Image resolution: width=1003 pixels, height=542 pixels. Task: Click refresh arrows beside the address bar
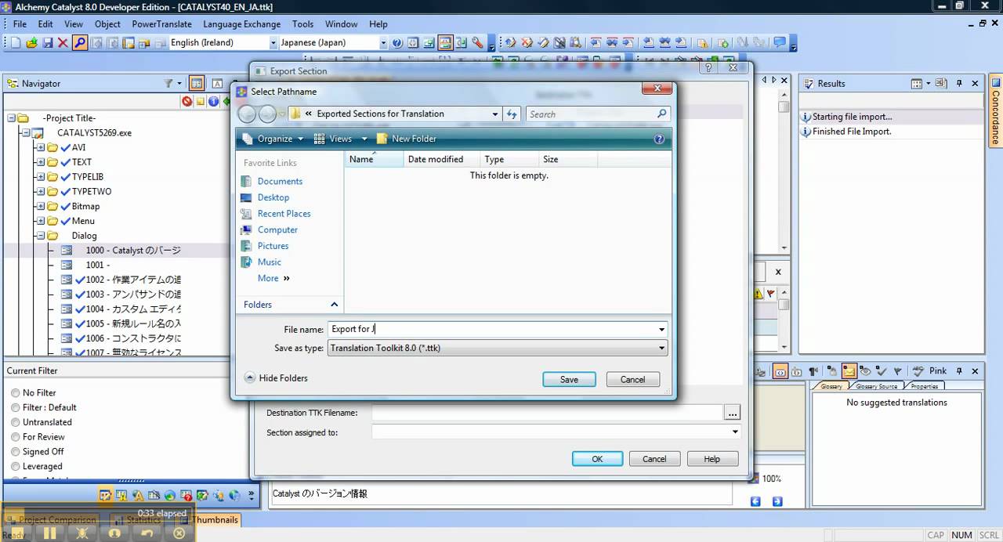point(512,114)
